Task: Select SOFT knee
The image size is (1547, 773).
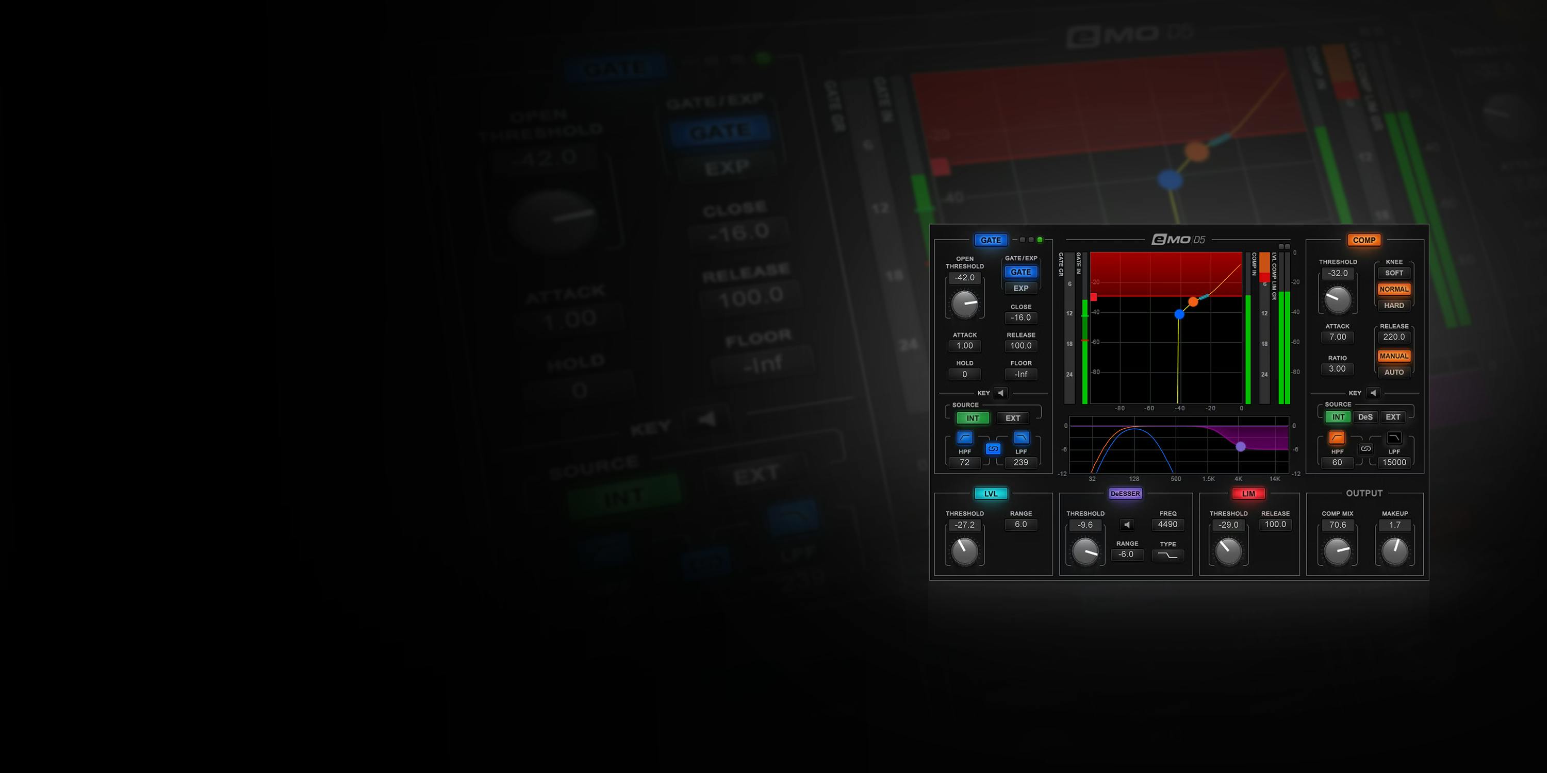Action: pyautogui.click(x=1394, y=273)
